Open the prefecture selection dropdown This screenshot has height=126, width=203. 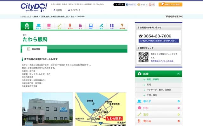(x=174, y=16)
